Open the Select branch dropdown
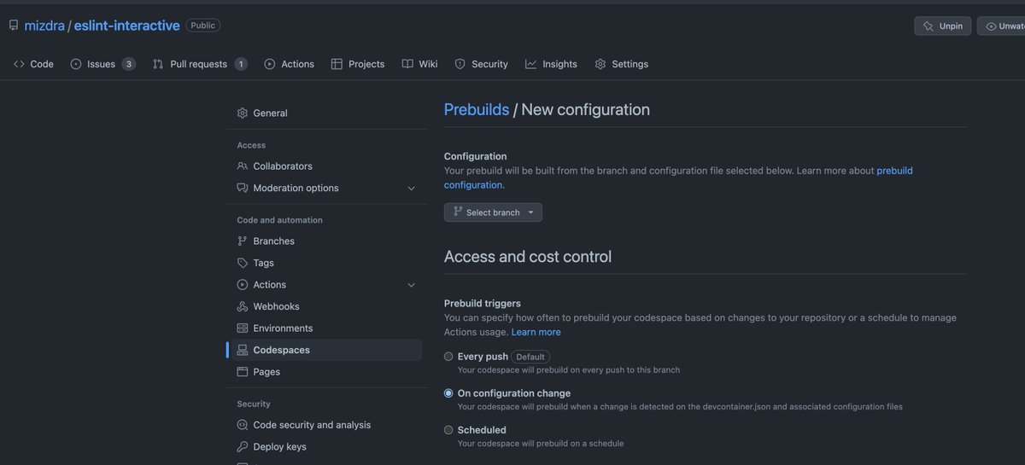1025x465 pixels. (x=493, y=212)
